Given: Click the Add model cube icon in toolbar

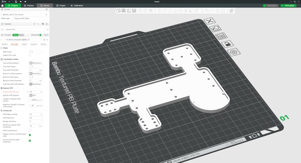Looking at the screenshot, I should (118, 11).
